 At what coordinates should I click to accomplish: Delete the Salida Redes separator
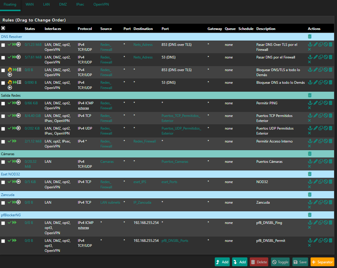tap(309, 95)
